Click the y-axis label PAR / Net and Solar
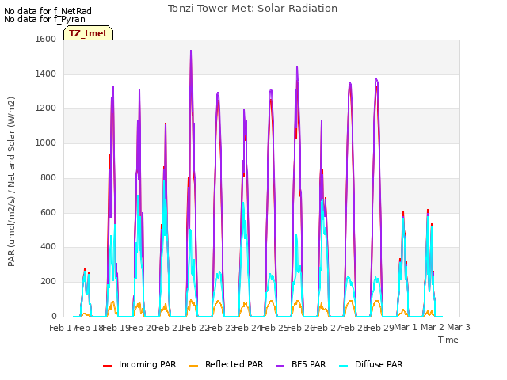 pos(11,181)
